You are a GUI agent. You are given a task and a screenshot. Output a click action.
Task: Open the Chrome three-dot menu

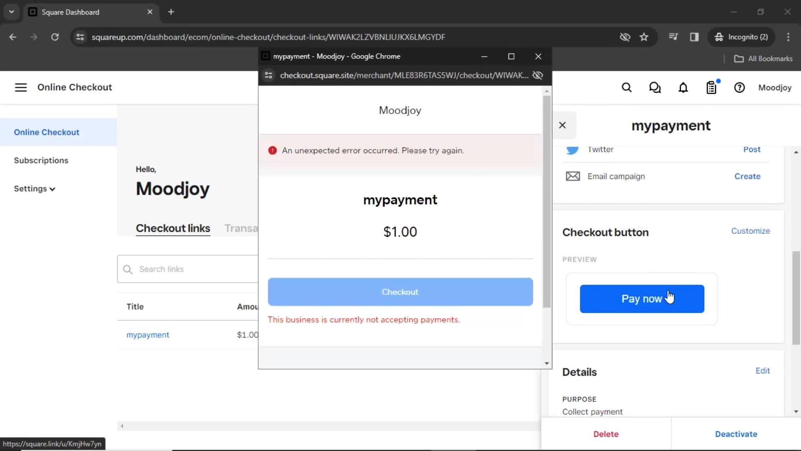click(788, 37)
